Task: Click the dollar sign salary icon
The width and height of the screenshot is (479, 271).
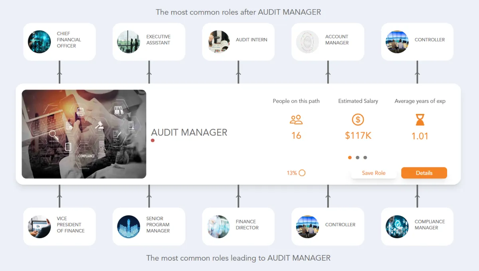Action: click(x=358, y=120)
